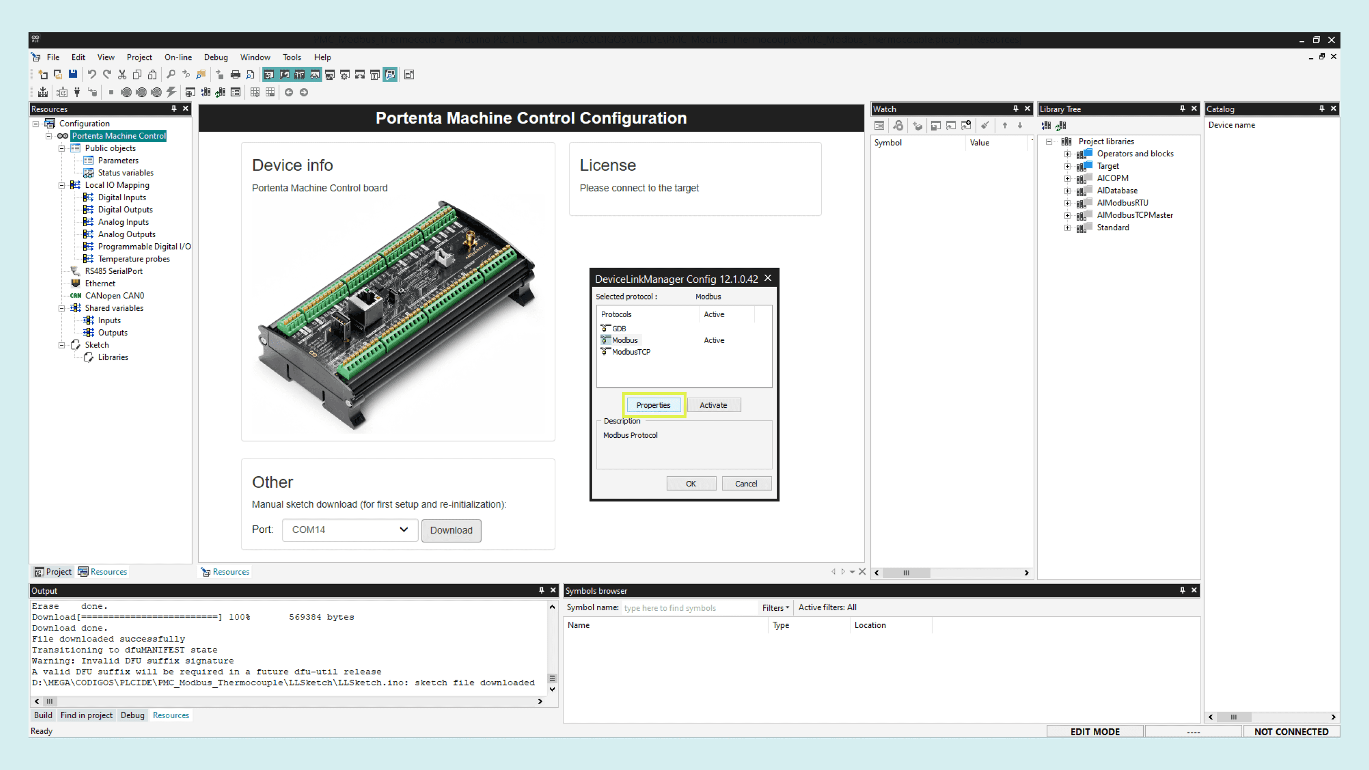1369x770 pixels.
Task: Click the Properties button in DeviceLinkManager dialog
Action: click(653, 405)
